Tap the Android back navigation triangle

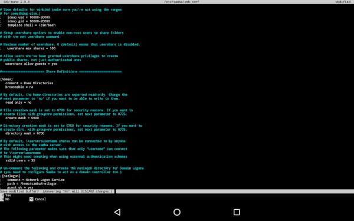point(117,212)
